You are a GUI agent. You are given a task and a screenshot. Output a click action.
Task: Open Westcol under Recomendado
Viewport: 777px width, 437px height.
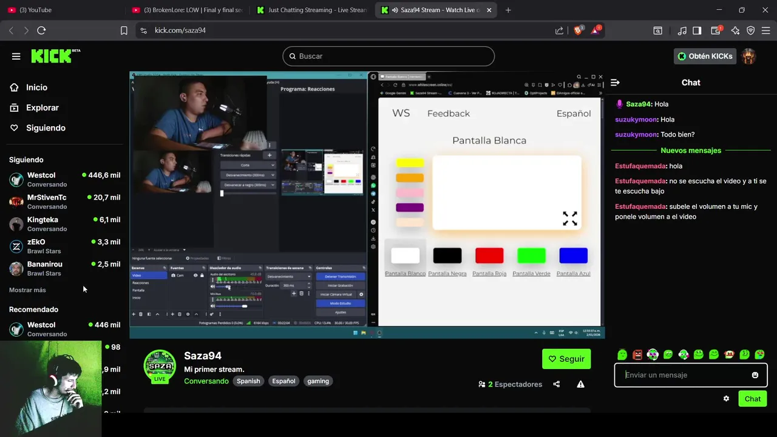point(64,329)
